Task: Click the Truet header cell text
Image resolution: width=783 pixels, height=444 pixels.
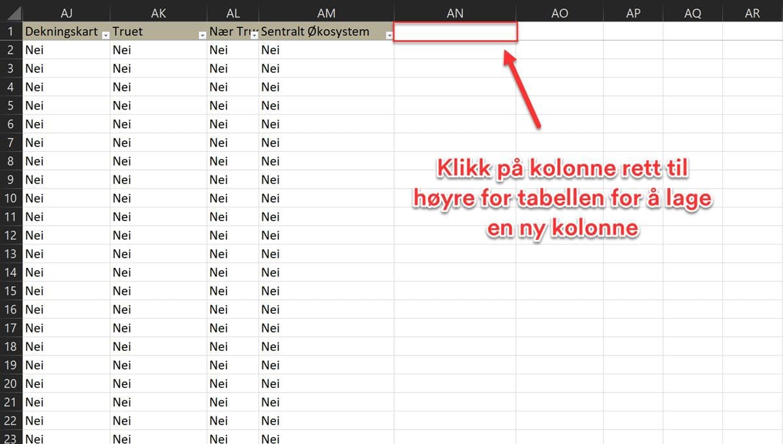Action: (x=128, y=32)
